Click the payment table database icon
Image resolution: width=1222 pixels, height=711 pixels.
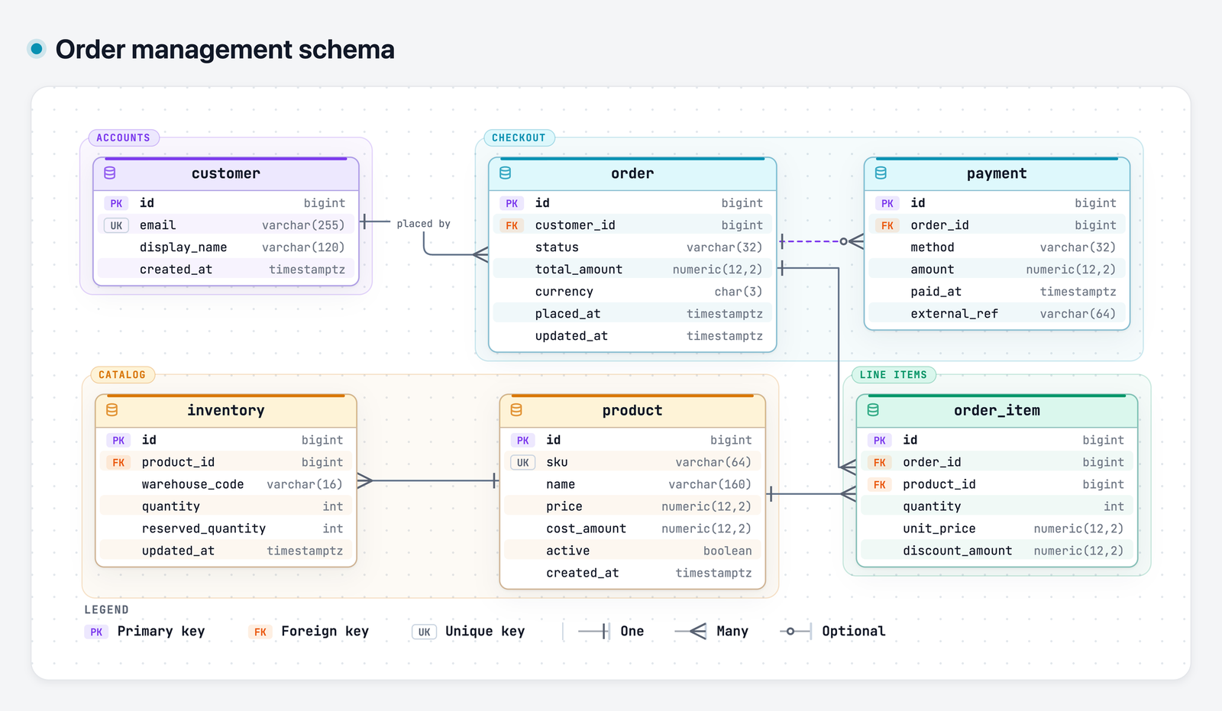(x=881, y=173)
